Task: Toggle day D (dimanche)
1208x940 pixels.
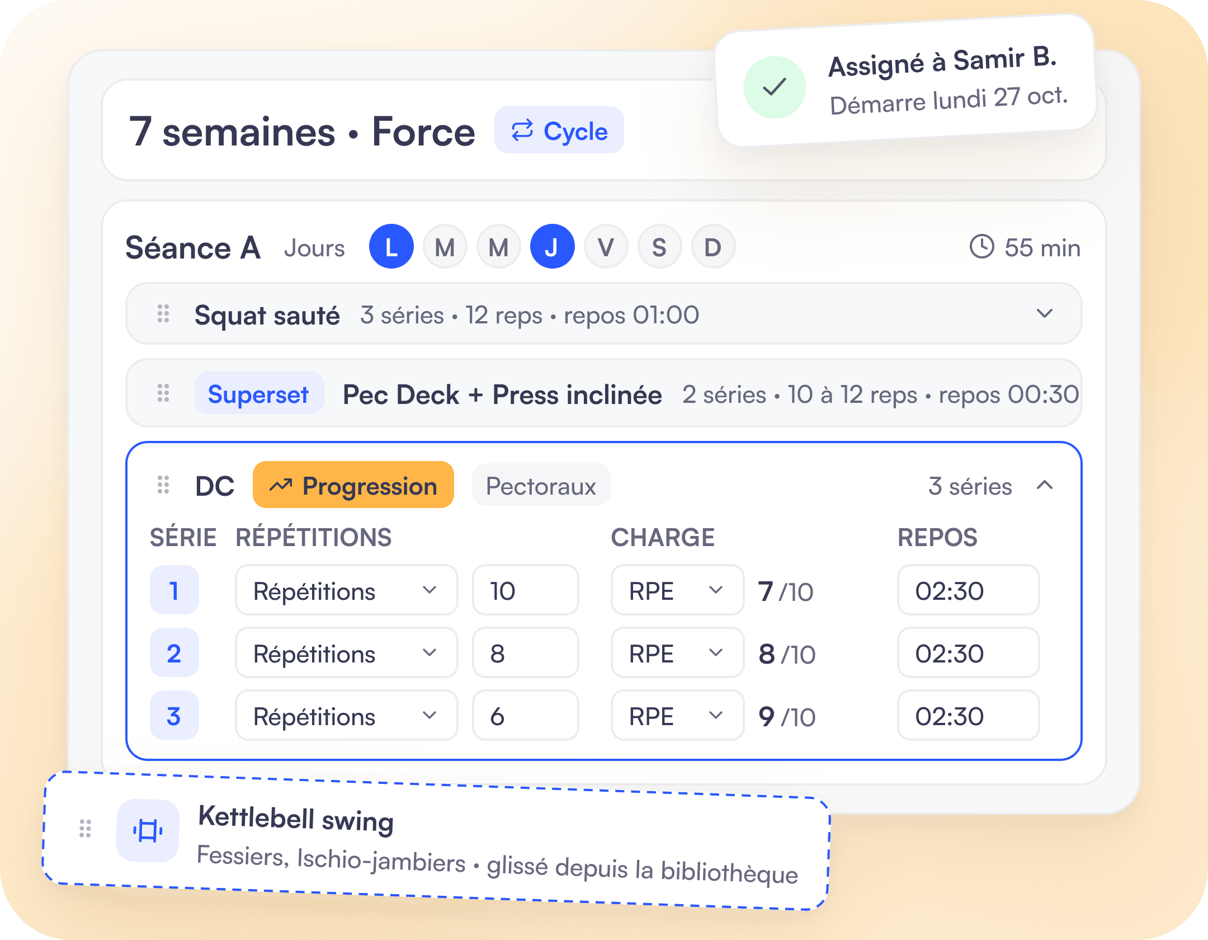Action: click(x=714, y=247)
